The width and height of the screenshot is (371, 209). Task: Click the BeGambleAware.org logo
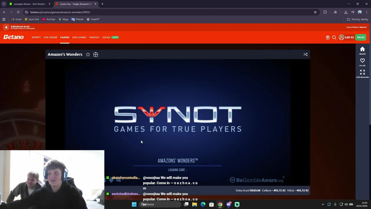pyautogui.click(x=257, y=180)
